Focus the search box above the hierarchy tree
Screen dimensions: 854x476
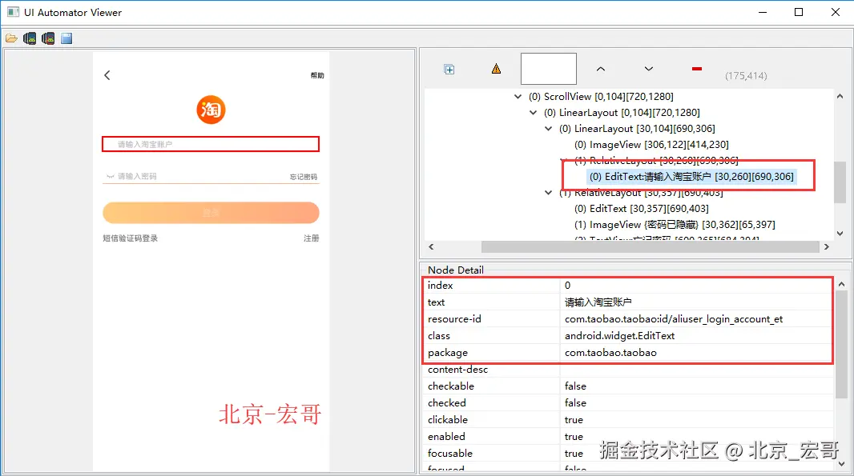549,69
